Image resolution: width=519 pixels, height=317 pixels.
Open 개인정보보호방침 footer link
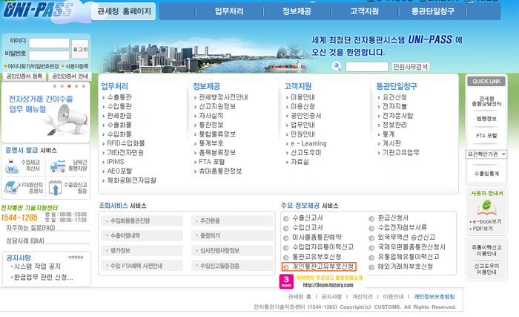pyautogui.click(x=434, y=296)
